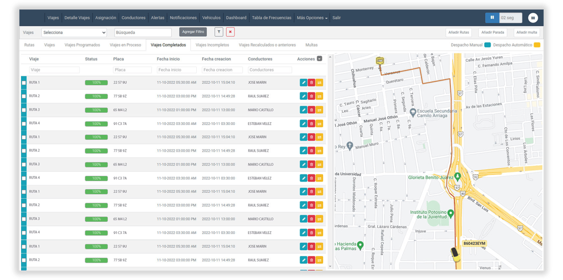
Task: Click the Despacho Automático yellow color swatch
Action: click(537, 45)
